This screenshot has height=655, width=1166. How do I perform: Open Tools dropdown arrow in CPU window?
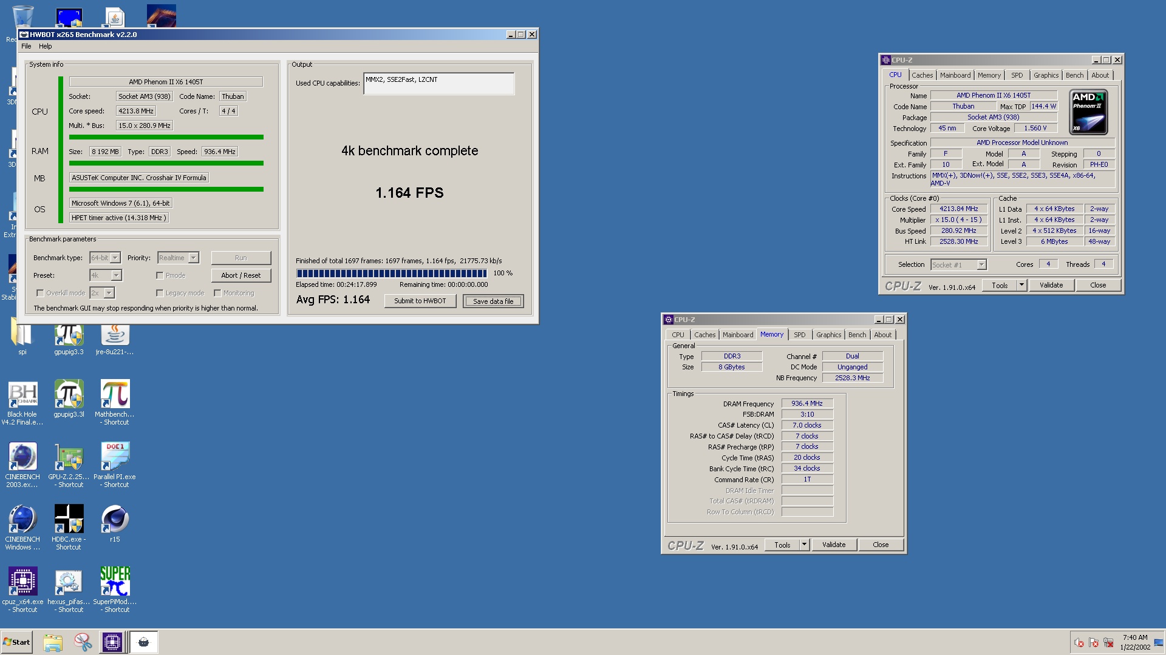(1021, 285)
